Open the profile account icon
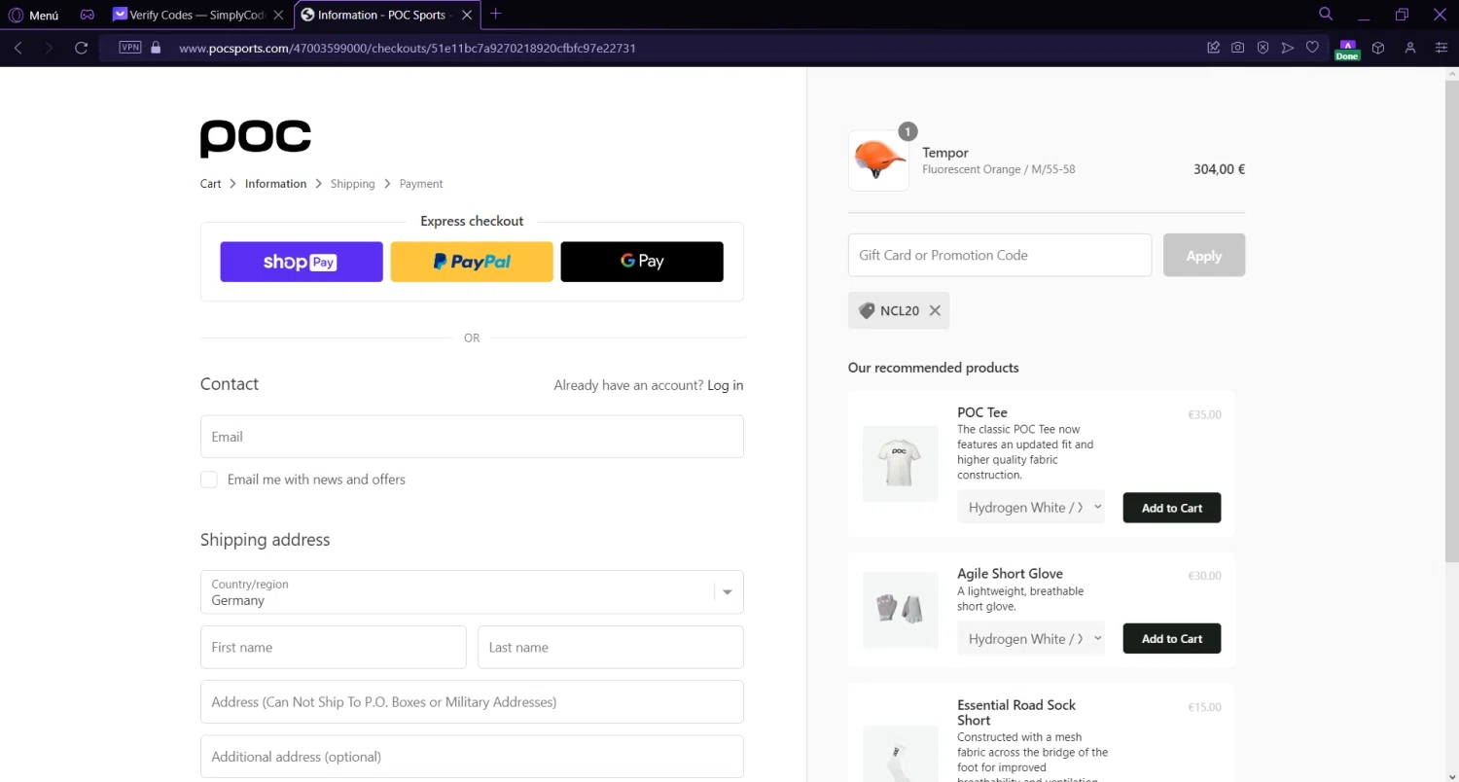The height and width of the screenshot is (782, 1459). pos(1410,48)
